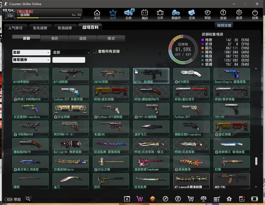This screenshot has height=205, width=265.
Task: Select the 太空漫游Kingcobra weapon card
Action: 30,111
